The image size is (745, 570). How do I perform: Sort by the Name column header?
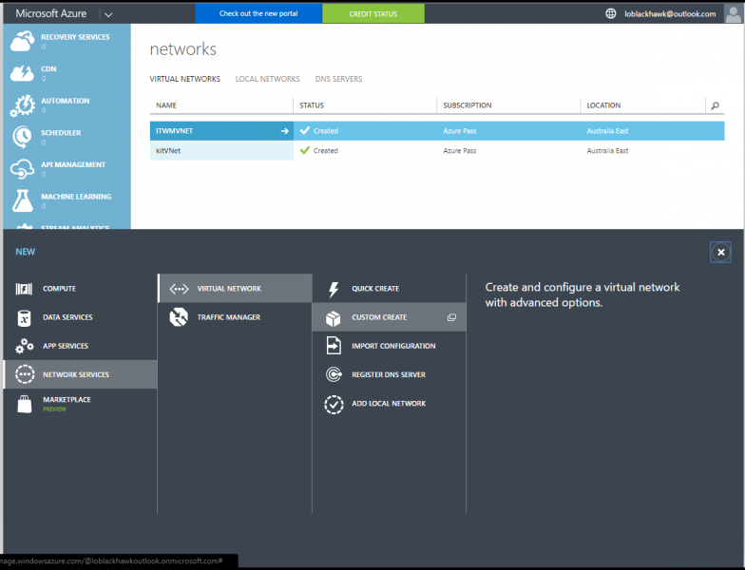(x=221, y=105)
